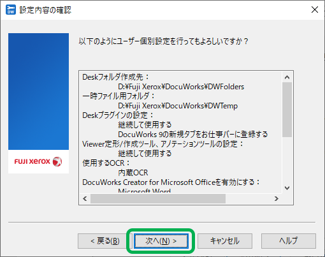
Task: Click the settings list scroll-down arrow
Action: [287, 188]
